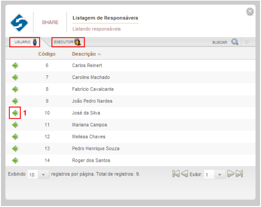
Task: Click the name Fabrício Cavalcante
Action: tap(93, 89)
